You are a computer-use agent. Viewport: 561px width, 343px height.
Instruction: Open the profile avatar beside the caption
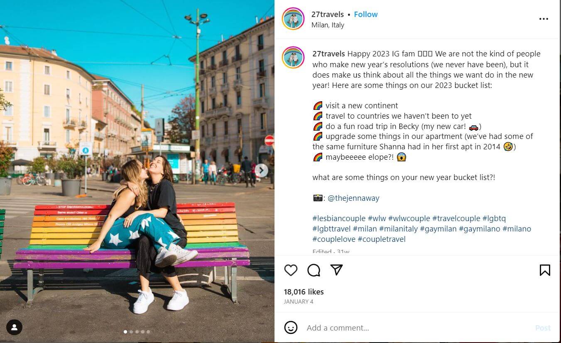[x=293, y=57]
